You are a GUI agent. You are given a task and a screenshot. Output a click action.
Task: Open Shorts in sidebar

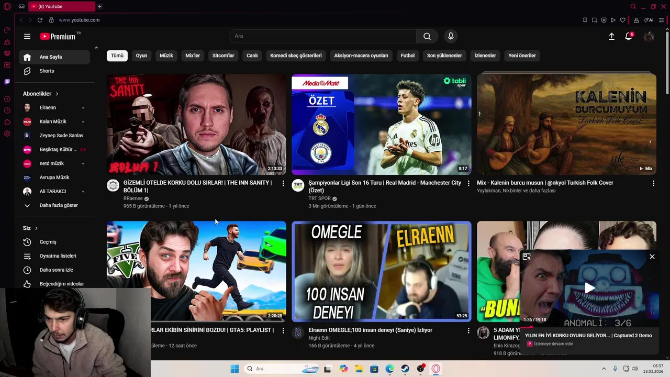54,71
